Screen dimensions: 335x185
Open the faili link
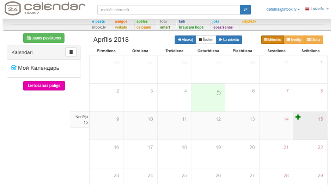tap(182, 22)
